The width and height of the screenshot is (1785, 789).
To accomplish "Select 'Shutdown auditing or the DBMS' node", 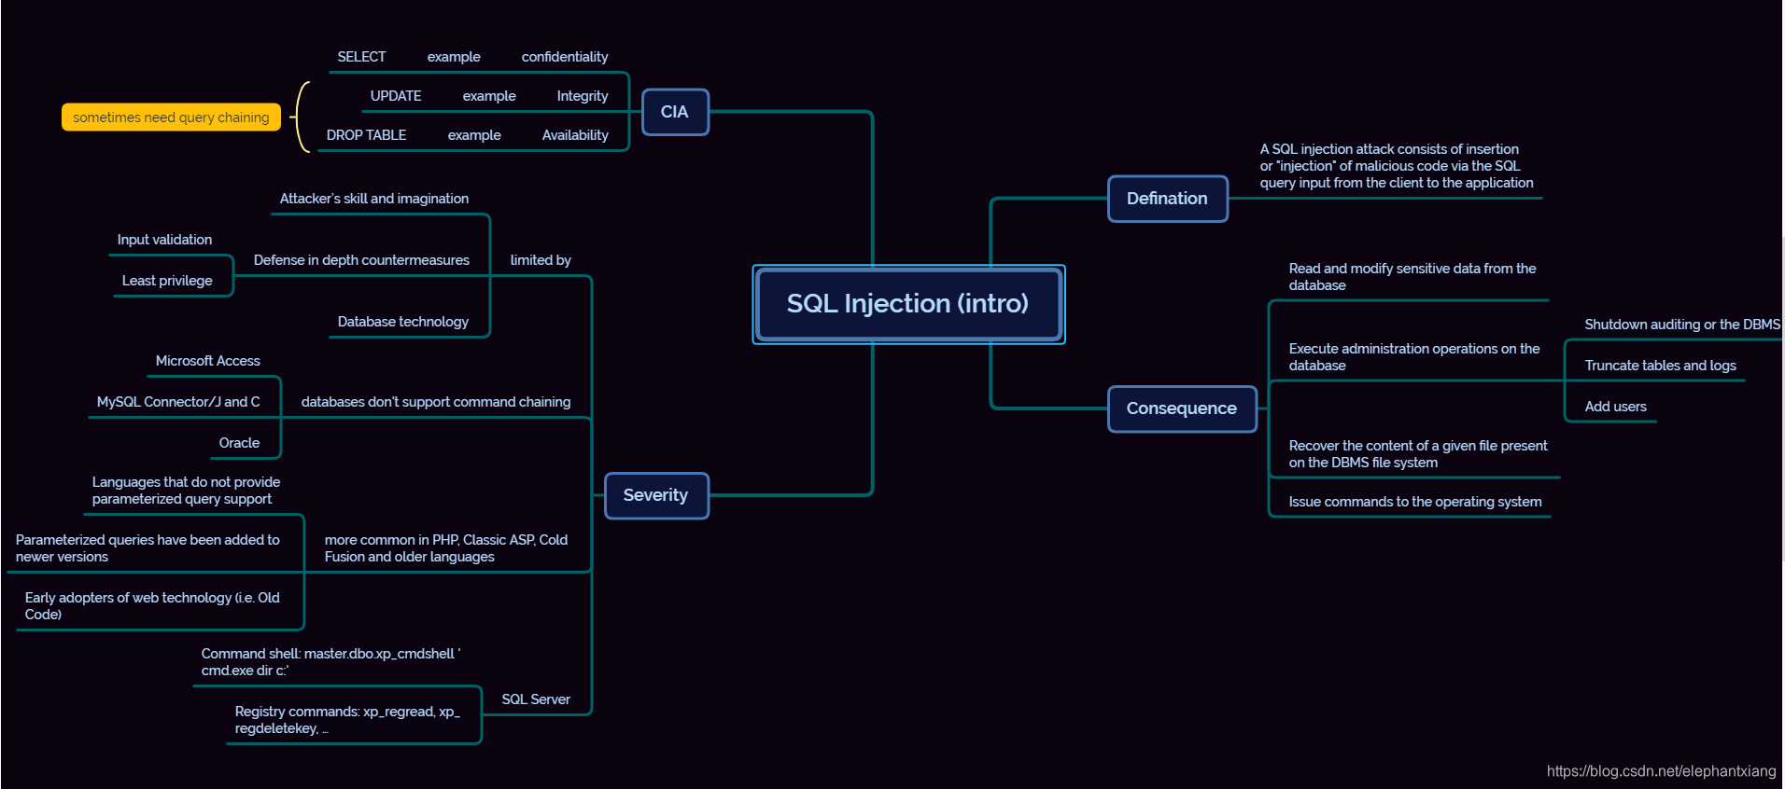I will pos(1682,325).
